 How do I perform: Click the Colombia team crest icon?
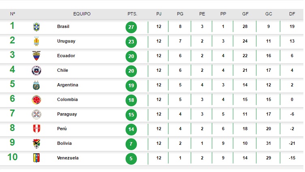[36, 100]
